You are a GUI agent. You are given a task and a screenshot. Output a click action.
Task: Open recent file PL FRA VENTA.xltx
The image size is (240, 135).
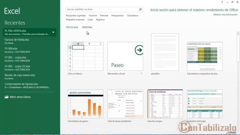(30, 32)
